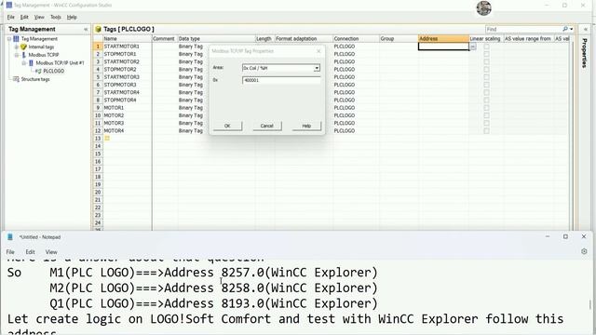Toggle Linear scaling checkbox for MOTOR4 row

tap(486, 130)
